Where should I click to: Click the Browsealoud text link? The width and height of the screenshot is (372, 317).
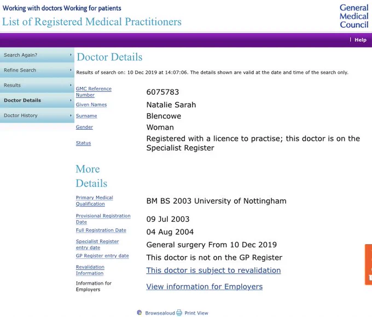tap(160, 313)
